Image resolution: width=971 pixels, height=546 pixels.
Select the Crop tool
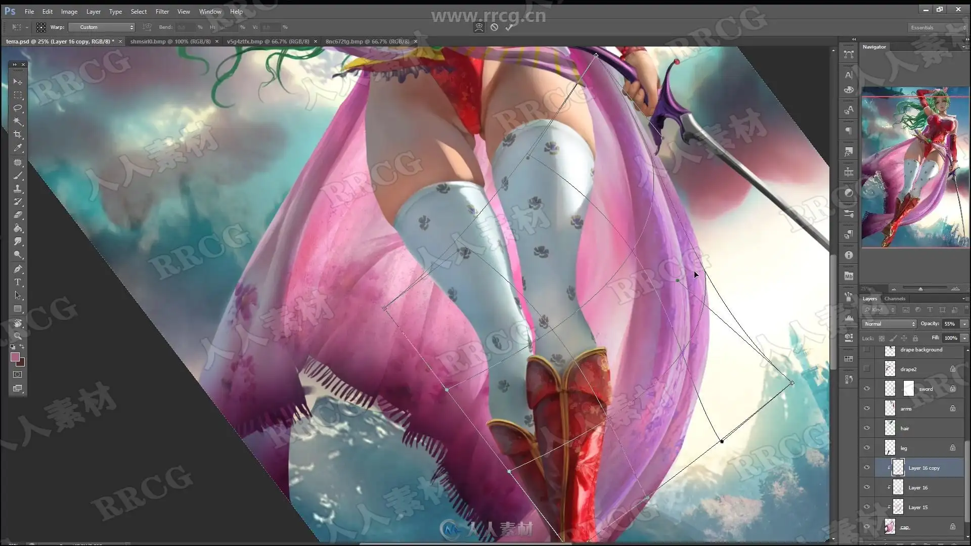click(x=18, y=134)
